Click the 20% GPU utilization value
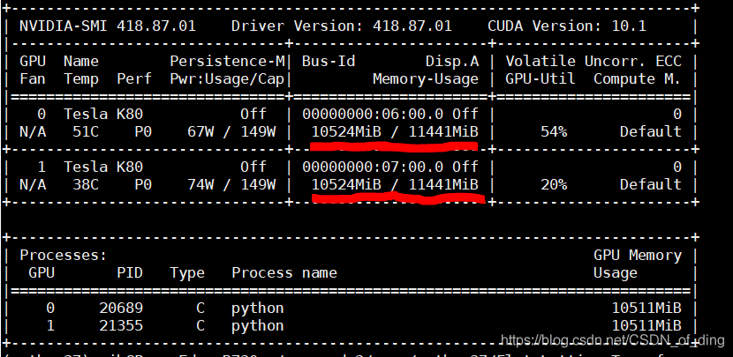Viewport: 733px width, 357px height. point(554,185)
